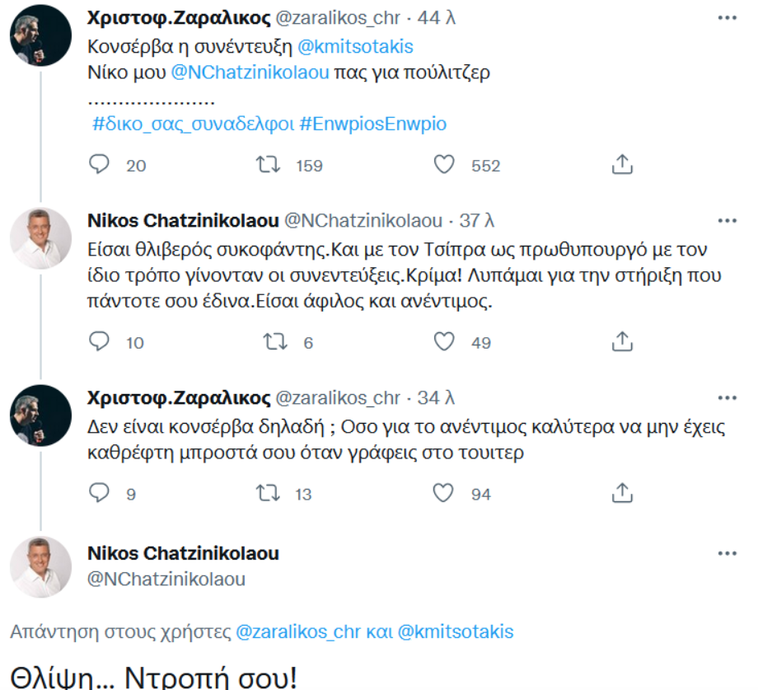The height and width of the screenshot is (690, 758).
Task: Retweet Chatzinikolaou's reply with 6 retweets
Action: [x=269, y=341]
